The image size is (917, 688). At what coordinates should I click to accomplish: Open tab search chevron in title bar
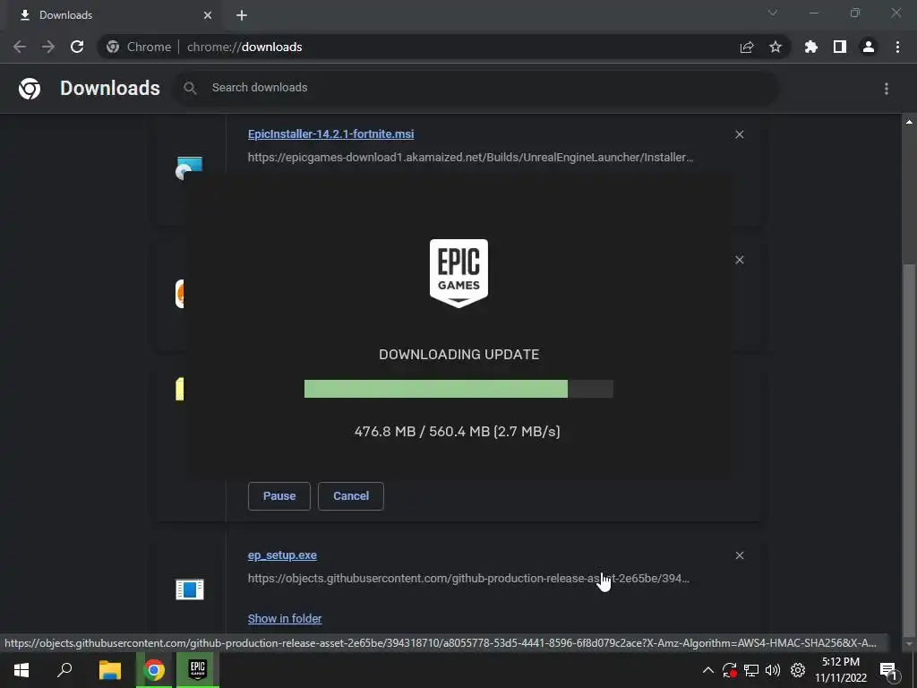coord(773,13)
